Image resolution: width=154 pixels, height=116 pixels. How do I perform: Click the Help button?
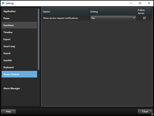point(8,111)
